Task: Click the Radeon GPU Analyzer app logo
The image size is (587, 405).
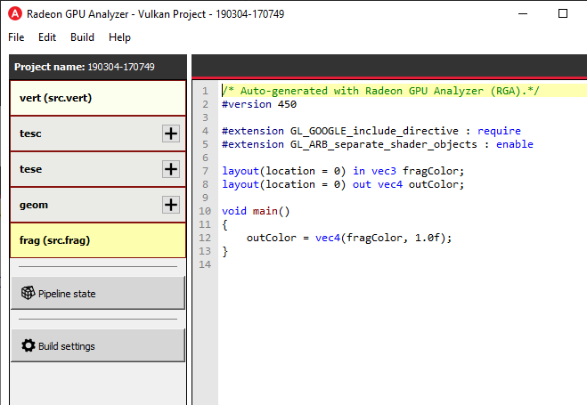Action: 13,14
